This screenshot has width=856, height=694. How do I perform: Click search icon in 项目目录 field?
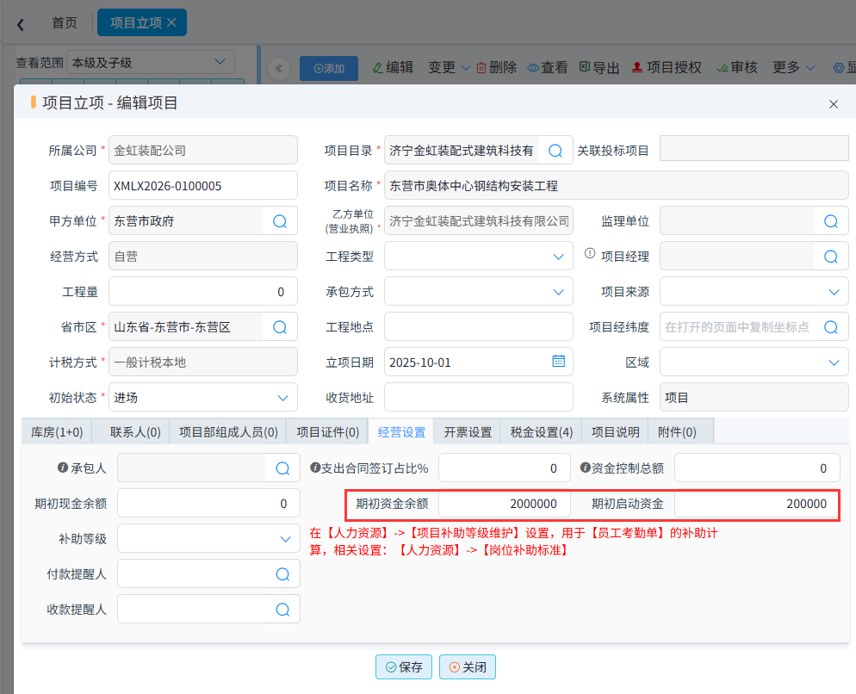555,151
